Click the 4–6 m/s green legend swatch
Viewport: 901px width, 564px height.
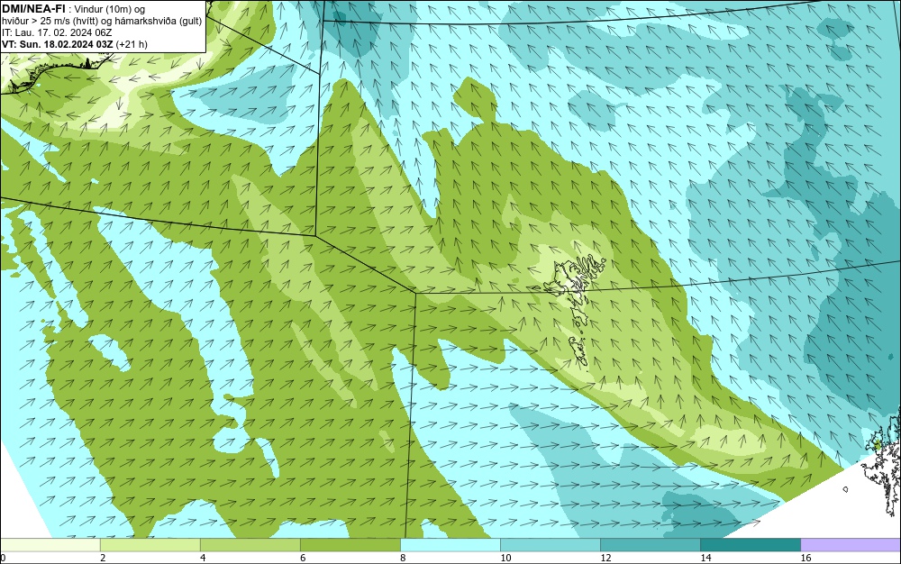250,544
